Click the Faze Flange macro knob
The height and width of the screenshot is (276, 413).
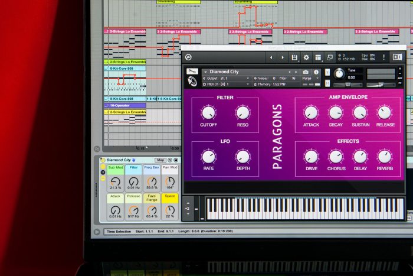pos(152,210)
